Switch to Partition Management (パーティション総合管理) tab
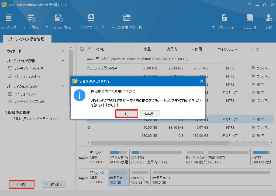The height and width of the screenshot is (196, 276). tap(27, 39)
